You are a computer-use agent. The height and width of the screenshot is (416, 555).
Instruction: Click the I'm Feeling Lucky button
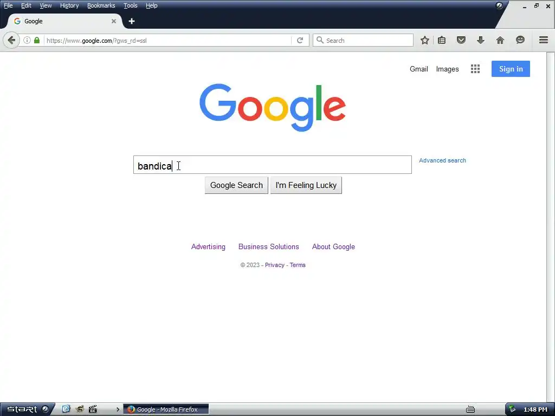[x=306, y=185]
